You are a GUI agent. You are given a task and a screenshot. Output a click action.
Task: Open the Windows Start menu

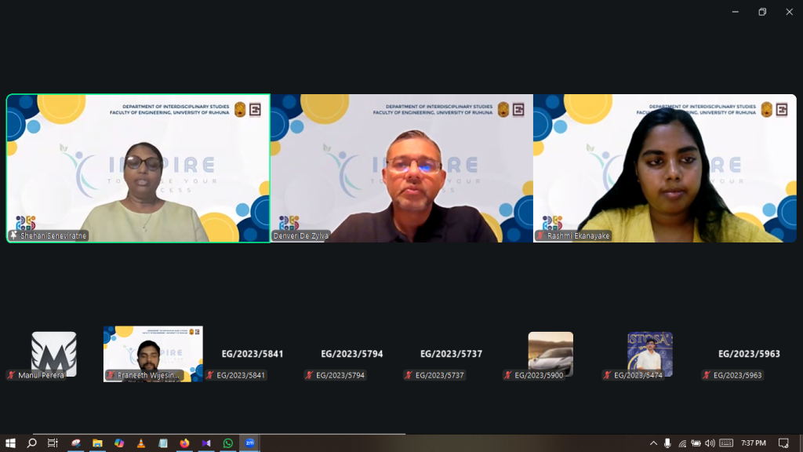[10, 443]
